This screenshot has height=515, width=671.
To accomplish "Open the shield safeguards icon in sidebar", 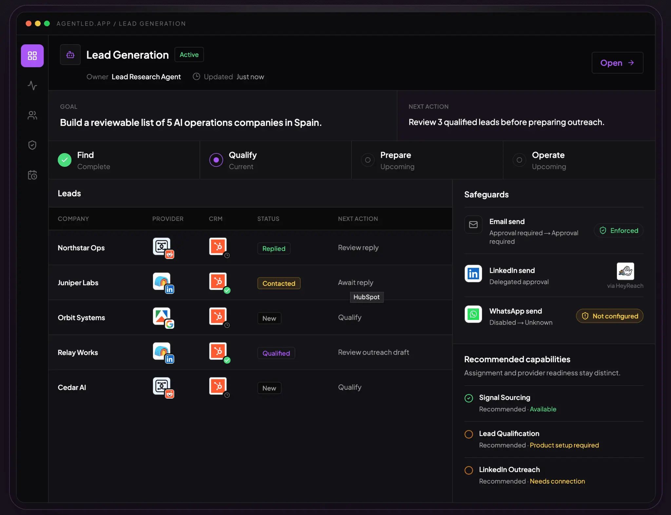I will [x=32, y=145].
